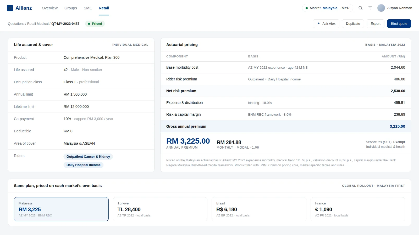This screenshot has width=419, height=235.
Task: Open the Market Malaysia MYR selector
Action: click(328, 8)
